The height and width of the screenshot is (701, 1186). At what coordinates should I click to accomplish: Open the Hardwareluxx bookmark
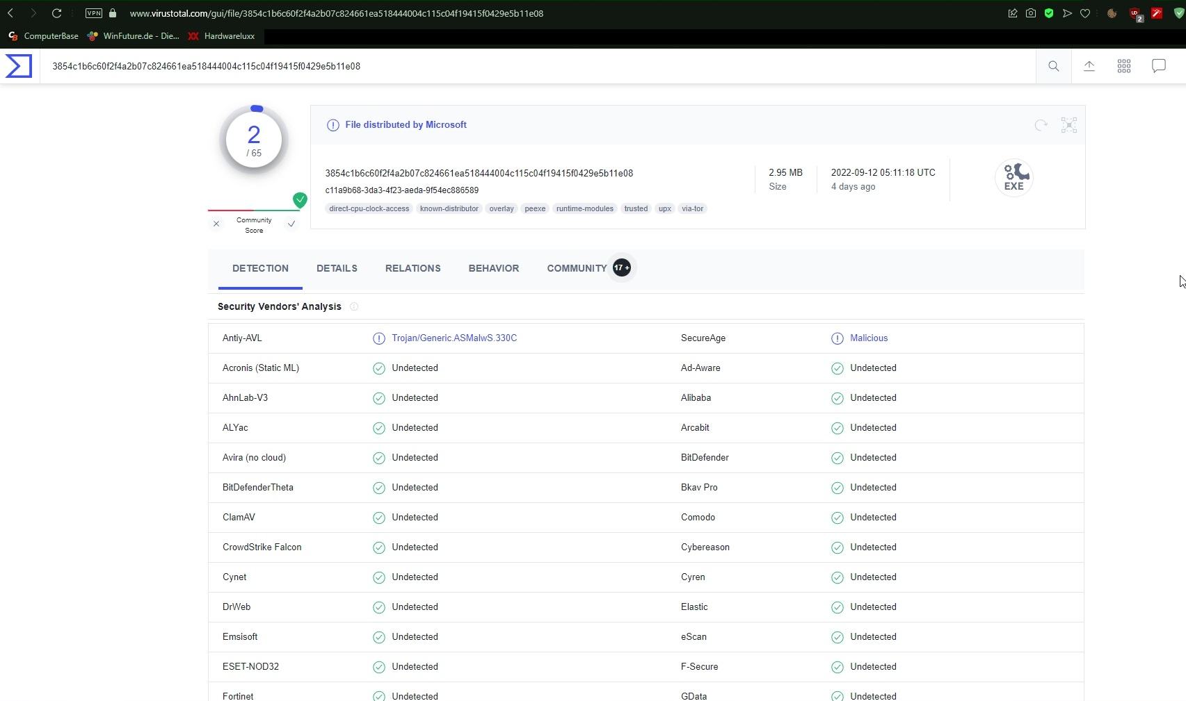tap(222, 36)
